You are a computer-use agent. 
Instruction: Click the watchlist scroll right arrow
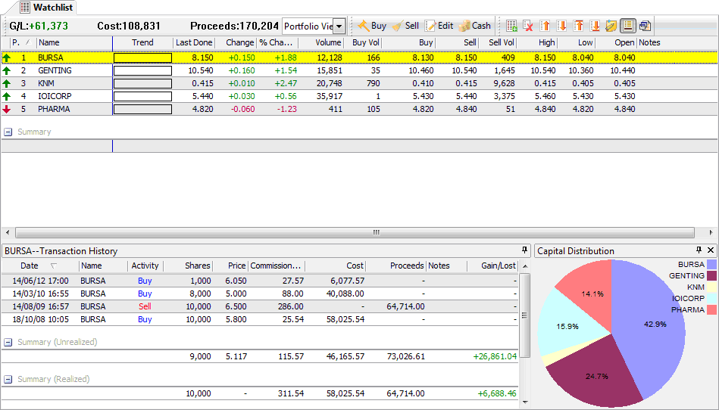point(711,232)
